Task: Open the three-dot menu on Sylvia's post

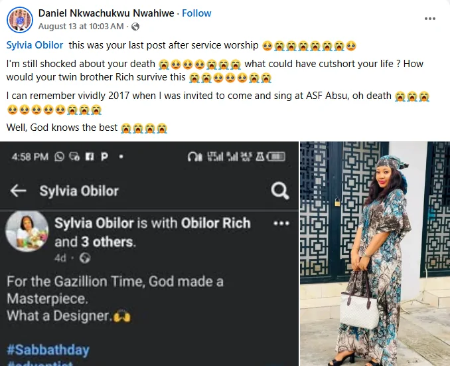Action: [281, 223]
